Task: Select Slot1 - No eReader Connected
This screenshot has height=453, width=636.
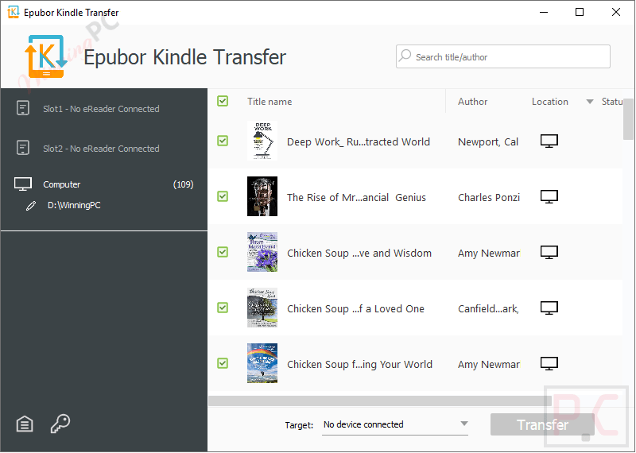Action: pyautogui.click(x=101, y=109)
